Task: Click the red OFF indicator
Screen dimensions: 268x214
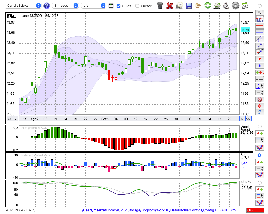Action: [x=254, y=210]
